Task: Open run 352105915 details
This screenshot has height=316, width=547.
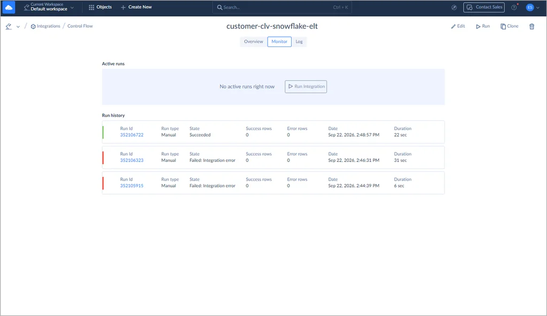Action: coord(131,186)
